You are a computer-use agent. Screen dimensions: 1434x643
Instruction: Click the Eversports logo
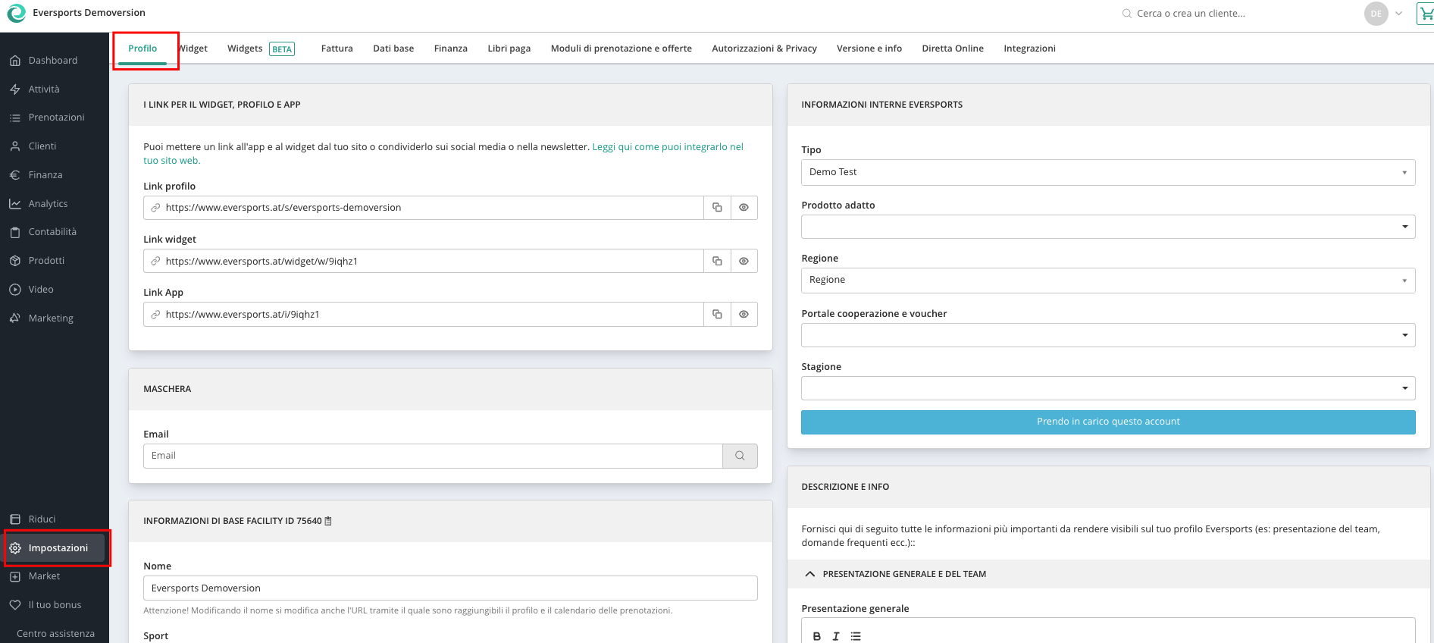tap(16, 13)
